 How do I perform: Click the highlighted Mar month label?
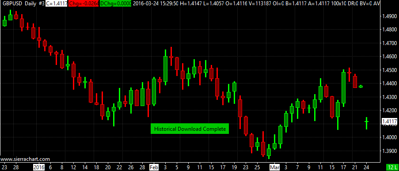275,167
